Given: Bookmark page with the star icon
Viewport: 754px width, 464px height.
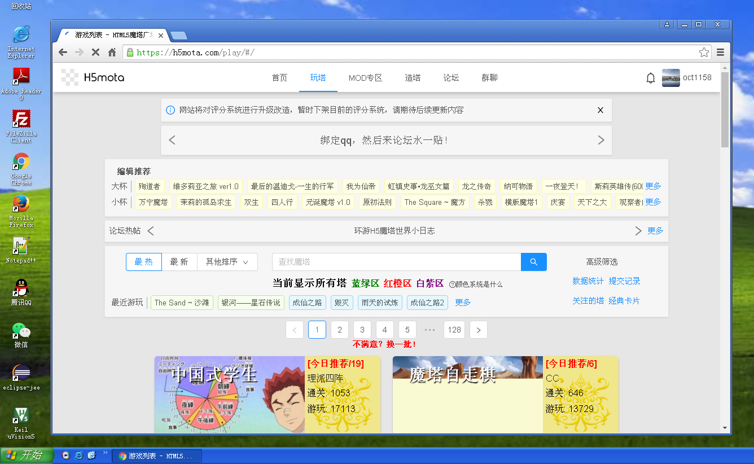Looking at the screenshot, I should point(704,52).
